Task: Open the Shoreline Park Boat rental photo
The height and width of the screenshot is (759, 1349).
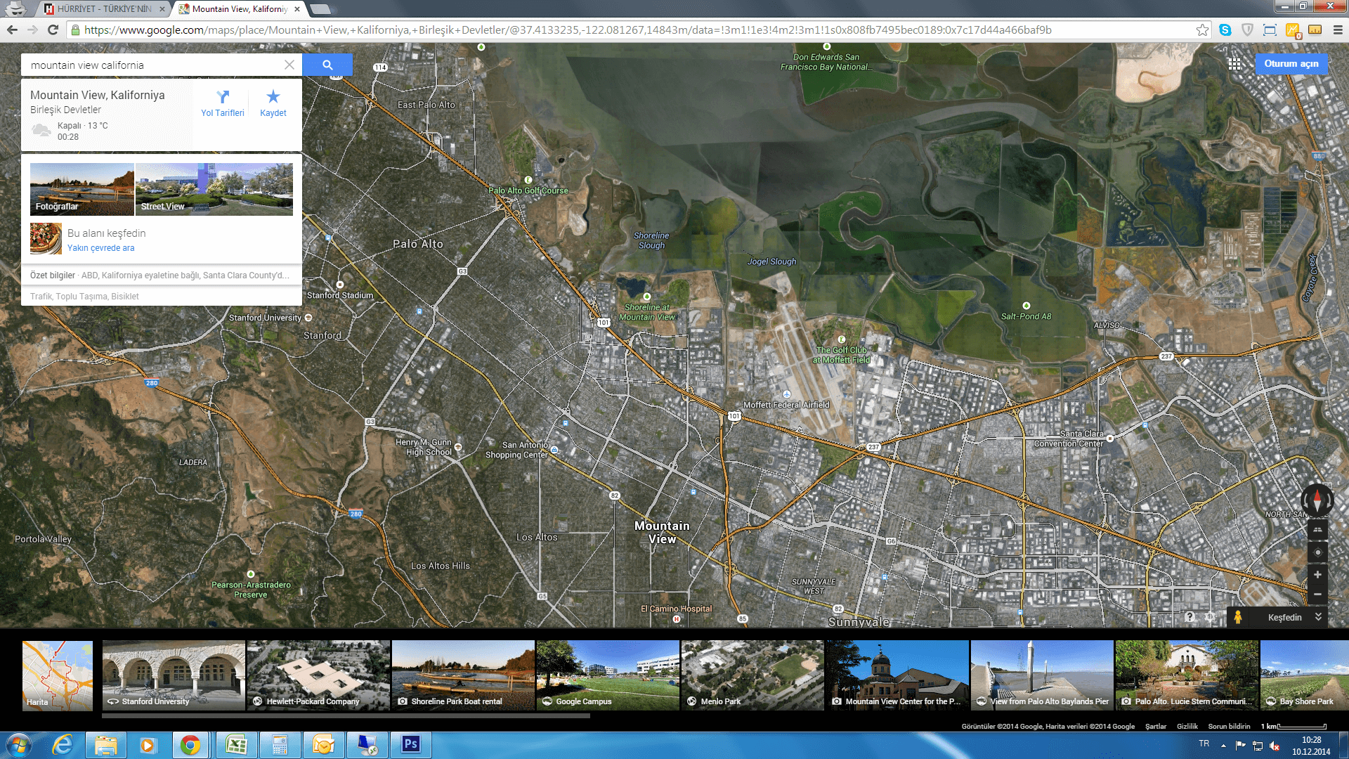Action: point(463,675)
